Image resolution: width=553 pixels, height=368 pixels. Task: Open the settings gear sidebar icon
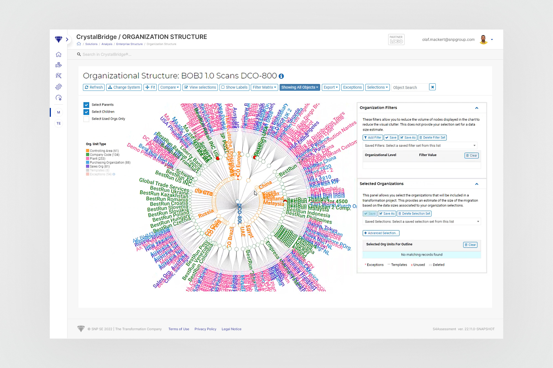coord(59,87)
